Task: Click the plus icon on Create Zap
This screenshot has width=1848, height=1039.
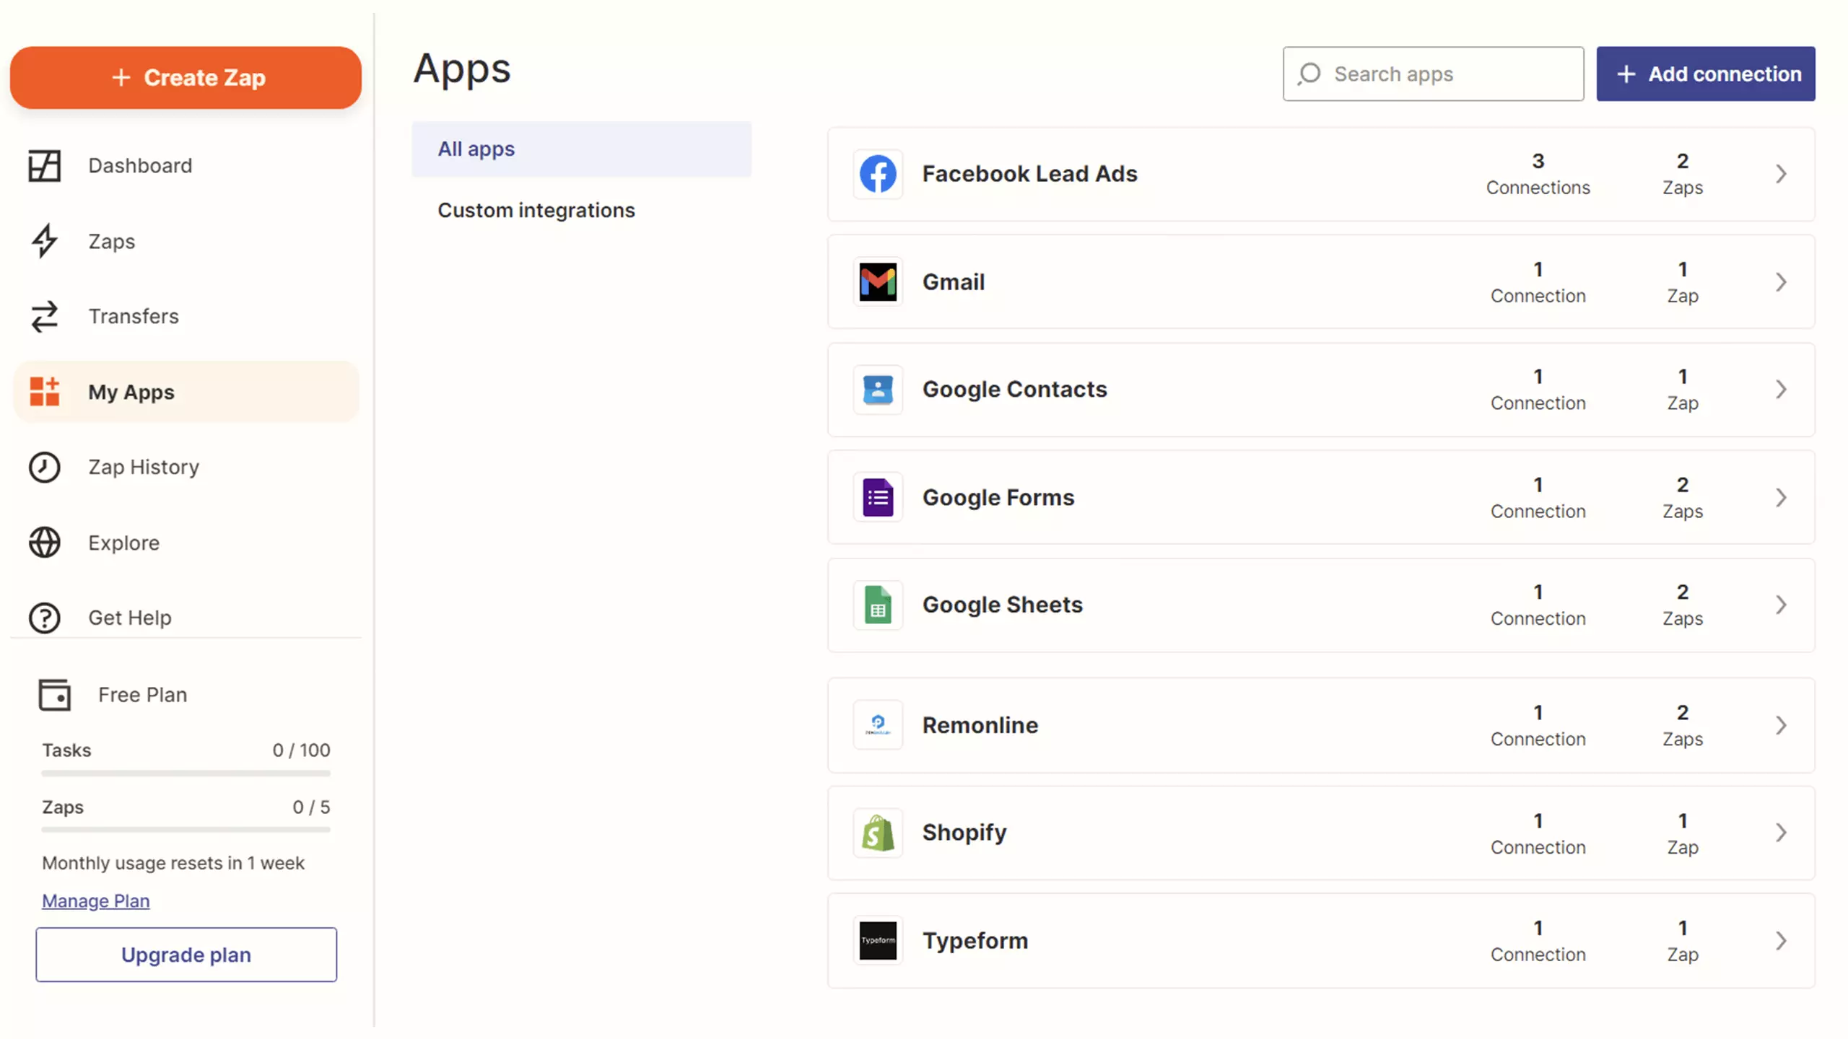Action: pos(121,77)
